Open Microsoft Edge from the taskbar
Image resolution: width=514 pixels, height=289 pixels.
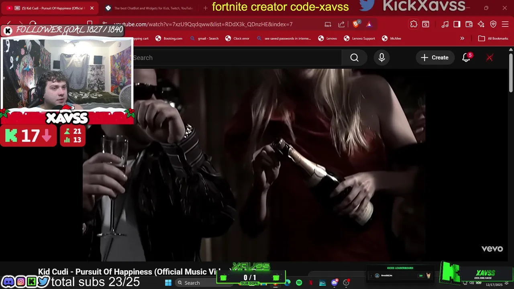(x=288, y=283)
